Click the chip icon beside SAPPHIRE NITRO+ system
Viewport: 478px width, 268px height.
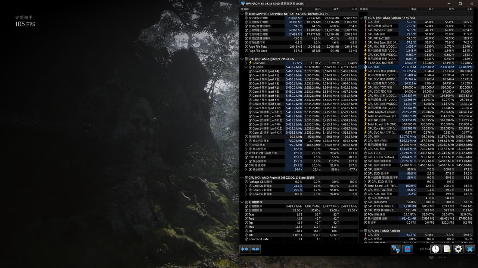(x=246, y=14)
